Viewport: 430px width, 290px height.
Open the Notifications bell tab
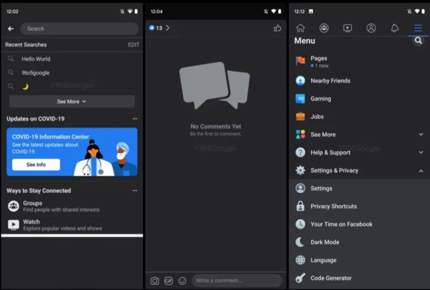click(x=395, y=28)
